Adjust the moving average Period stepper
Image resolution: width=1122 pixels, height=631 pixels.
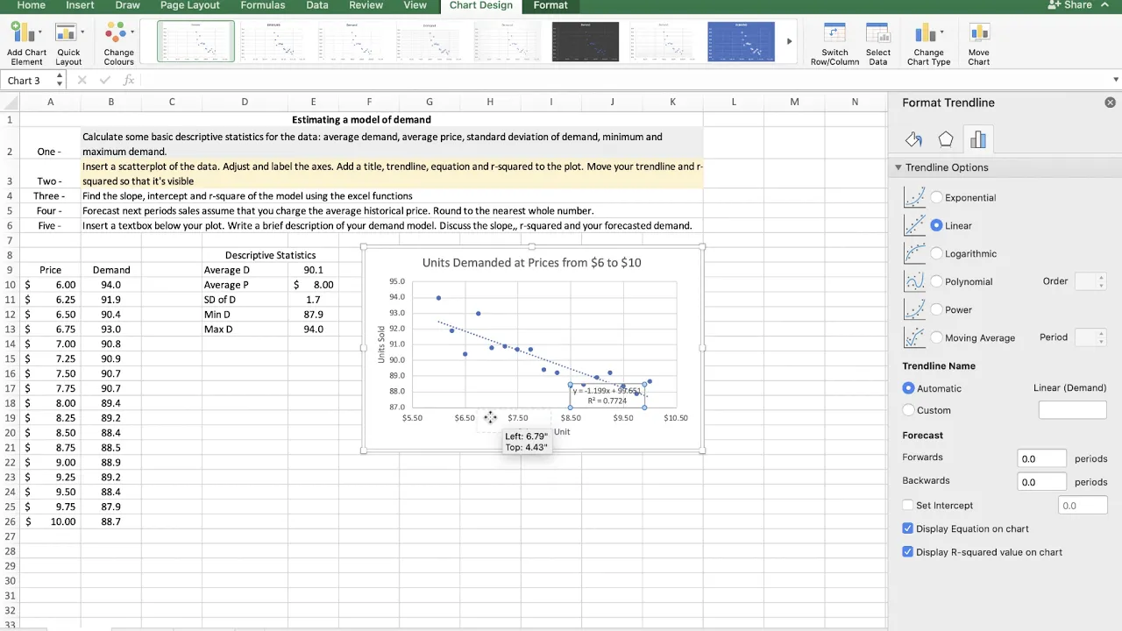coord(1102,337)
